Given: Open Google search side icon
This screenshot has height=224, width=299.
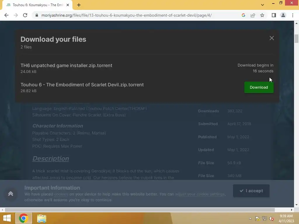Looking at the screenshot, I should coord(243,15).
